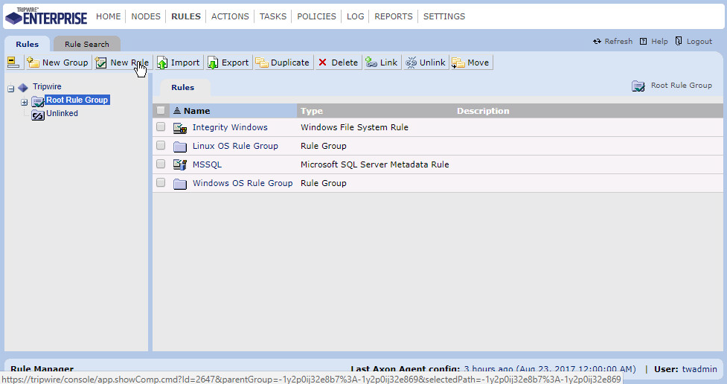Click the Import toolbar icon
This screenshot has height=384, width=727.
click(162, 63)
